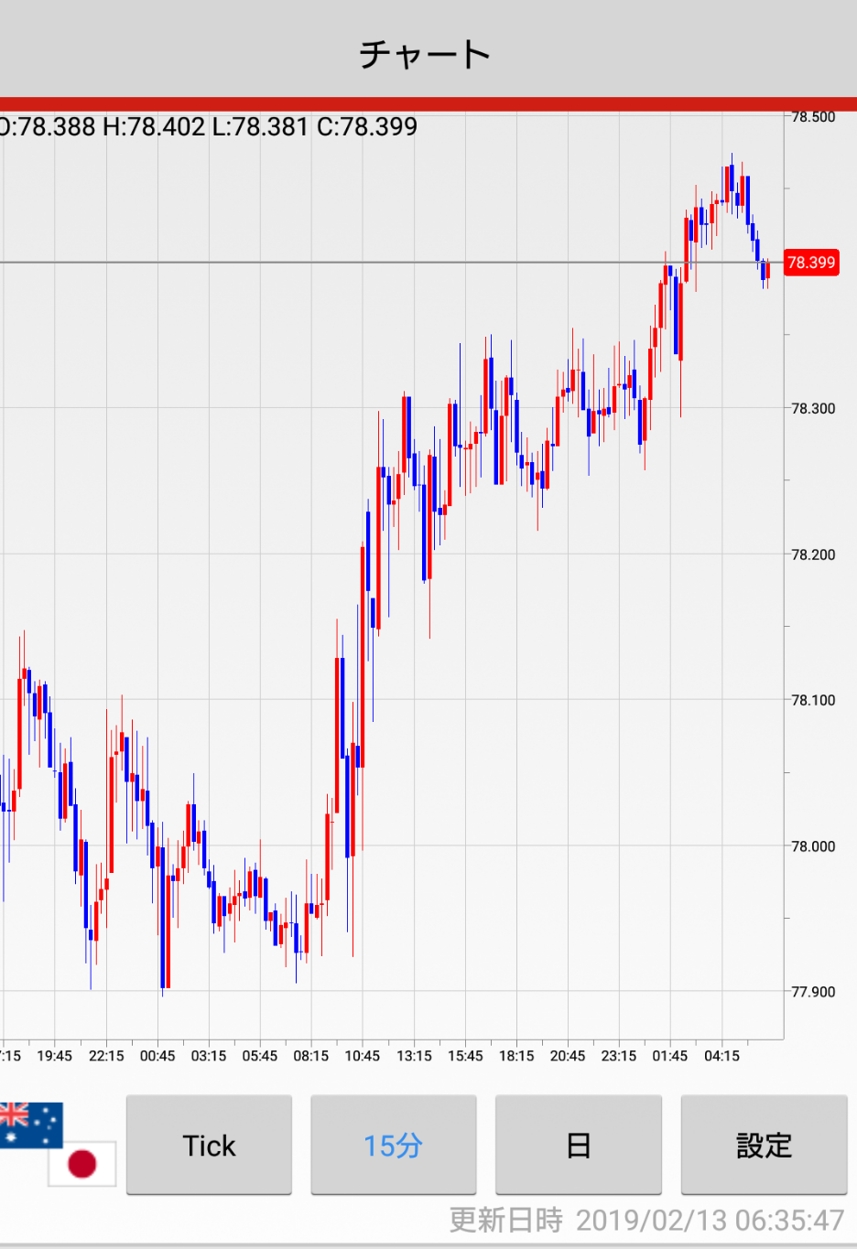Switch to the Tick chart
Screen dimensions: 857x1249
[209, 1145]
